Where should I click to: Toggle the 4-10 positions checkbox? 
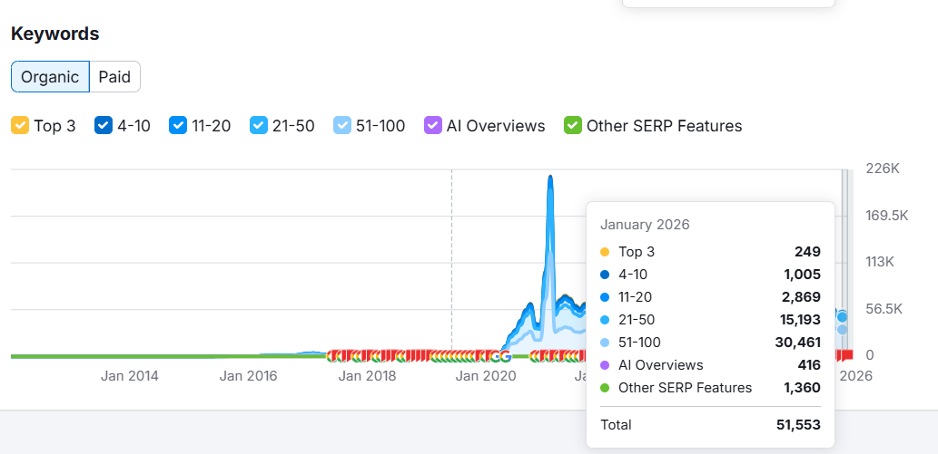pyautogui.click(x=104, y=126)
